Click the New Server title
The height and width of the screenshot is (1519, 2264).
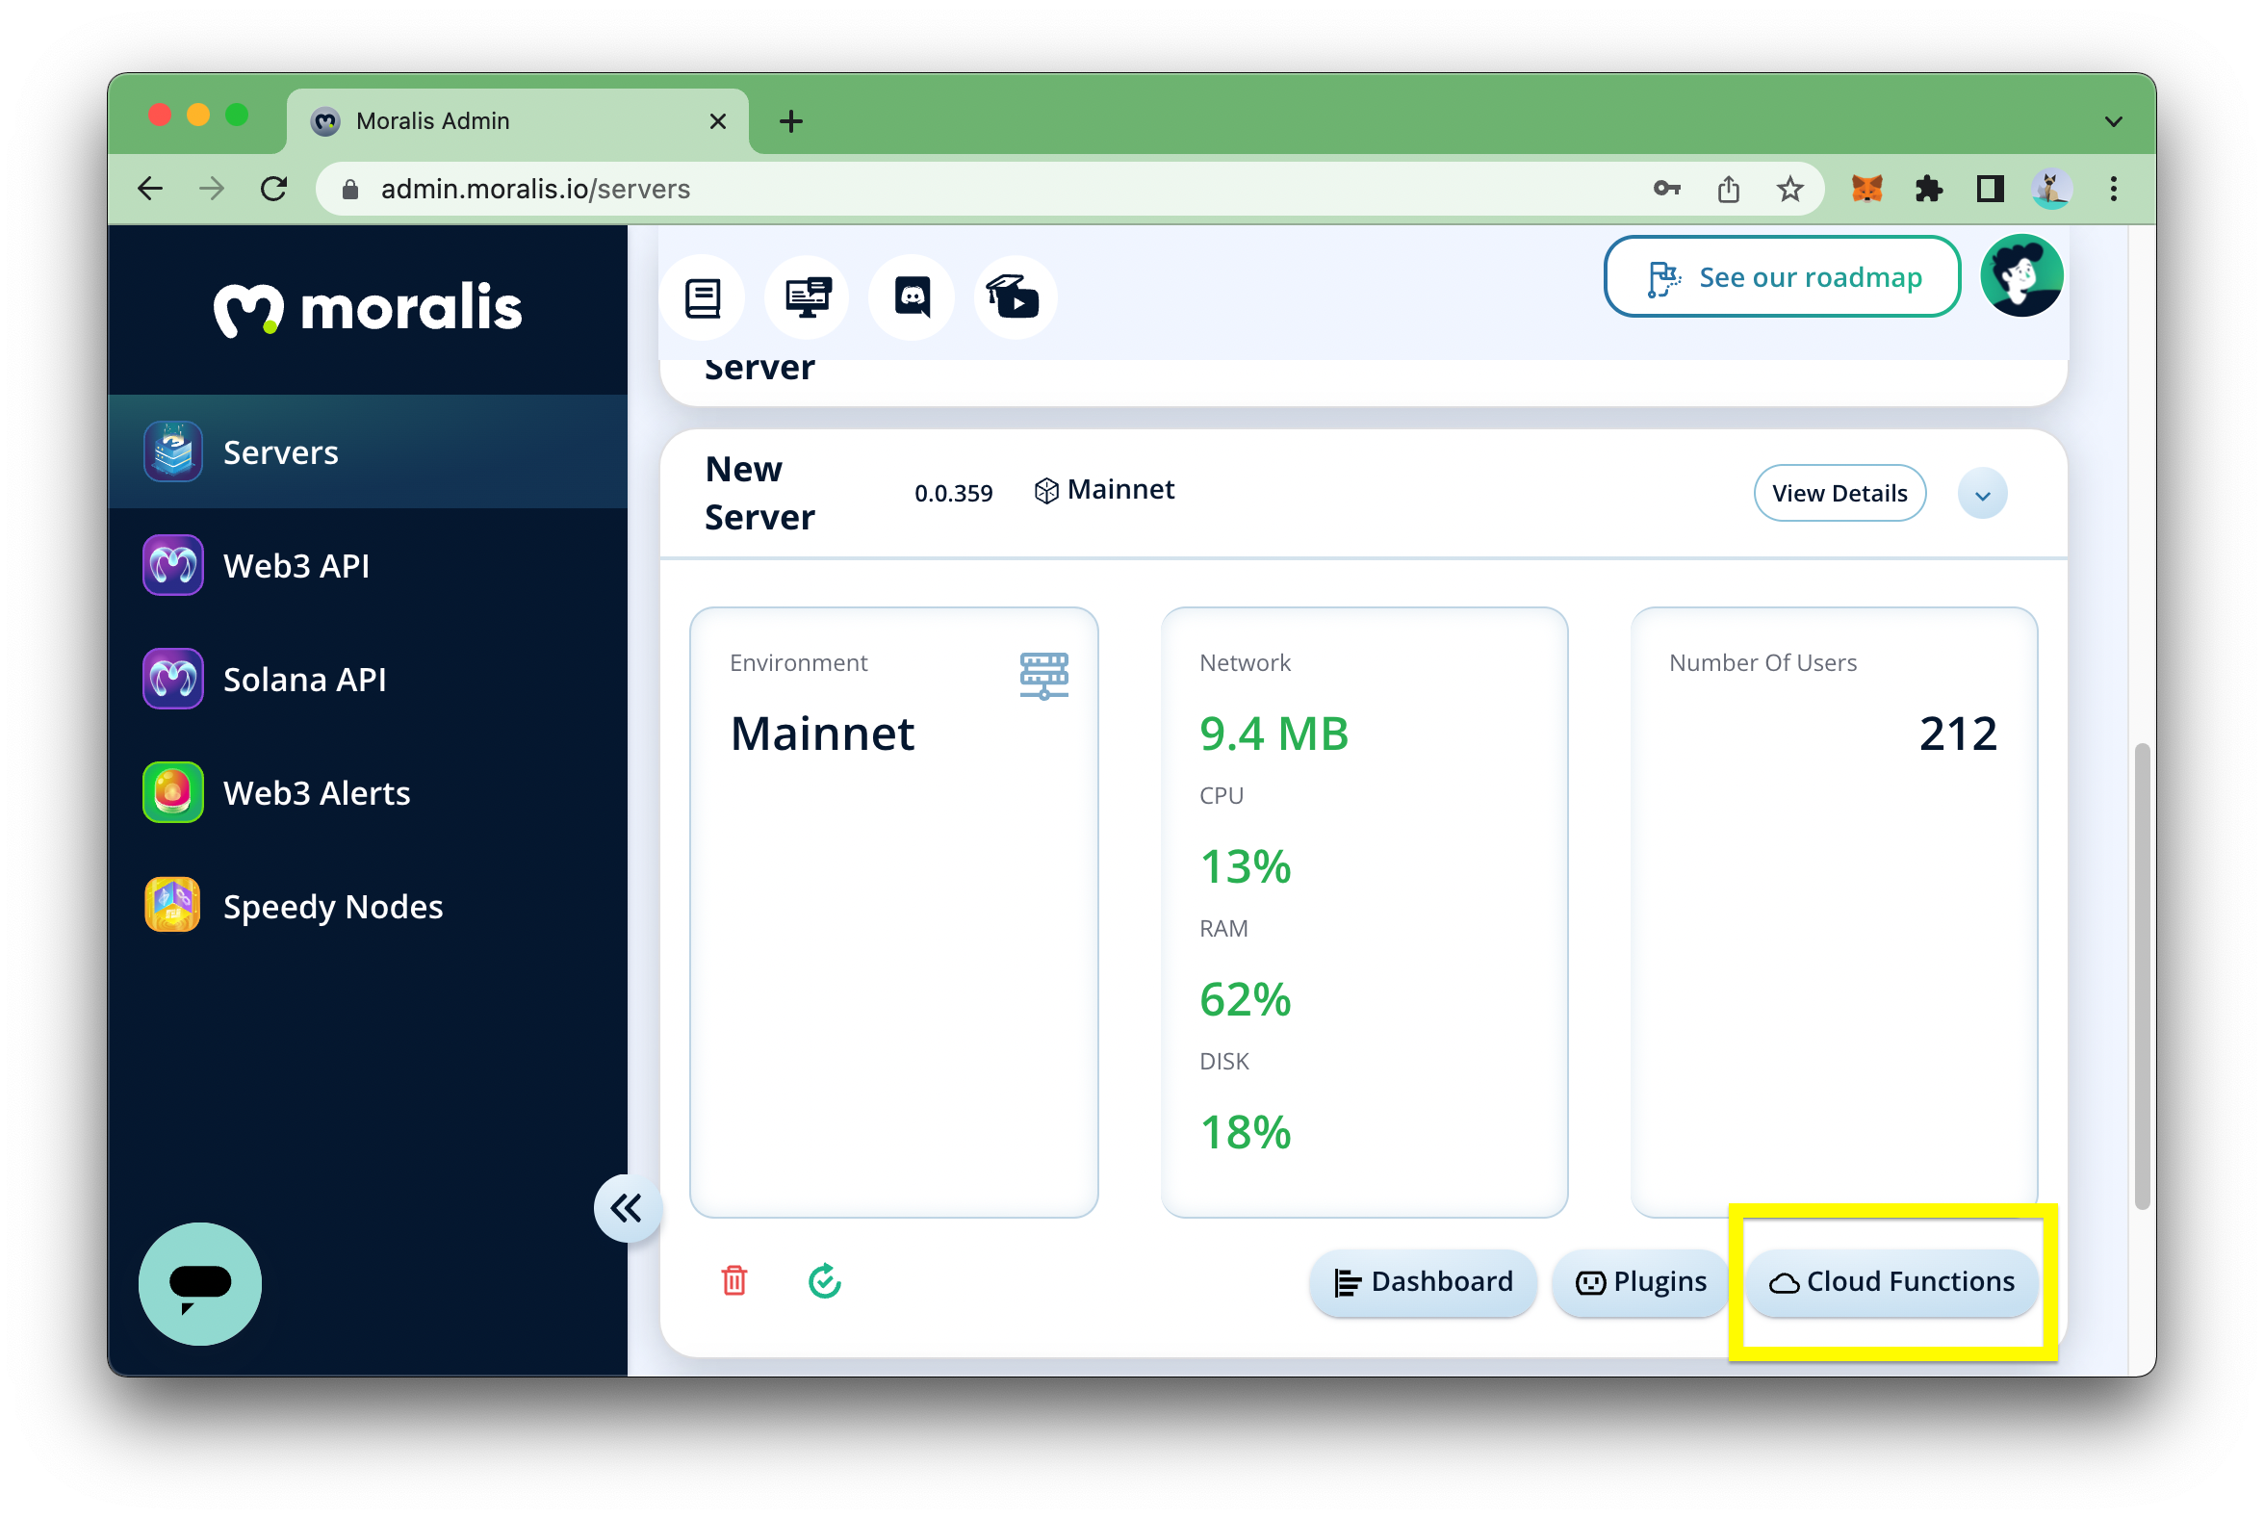pos(759,493)
